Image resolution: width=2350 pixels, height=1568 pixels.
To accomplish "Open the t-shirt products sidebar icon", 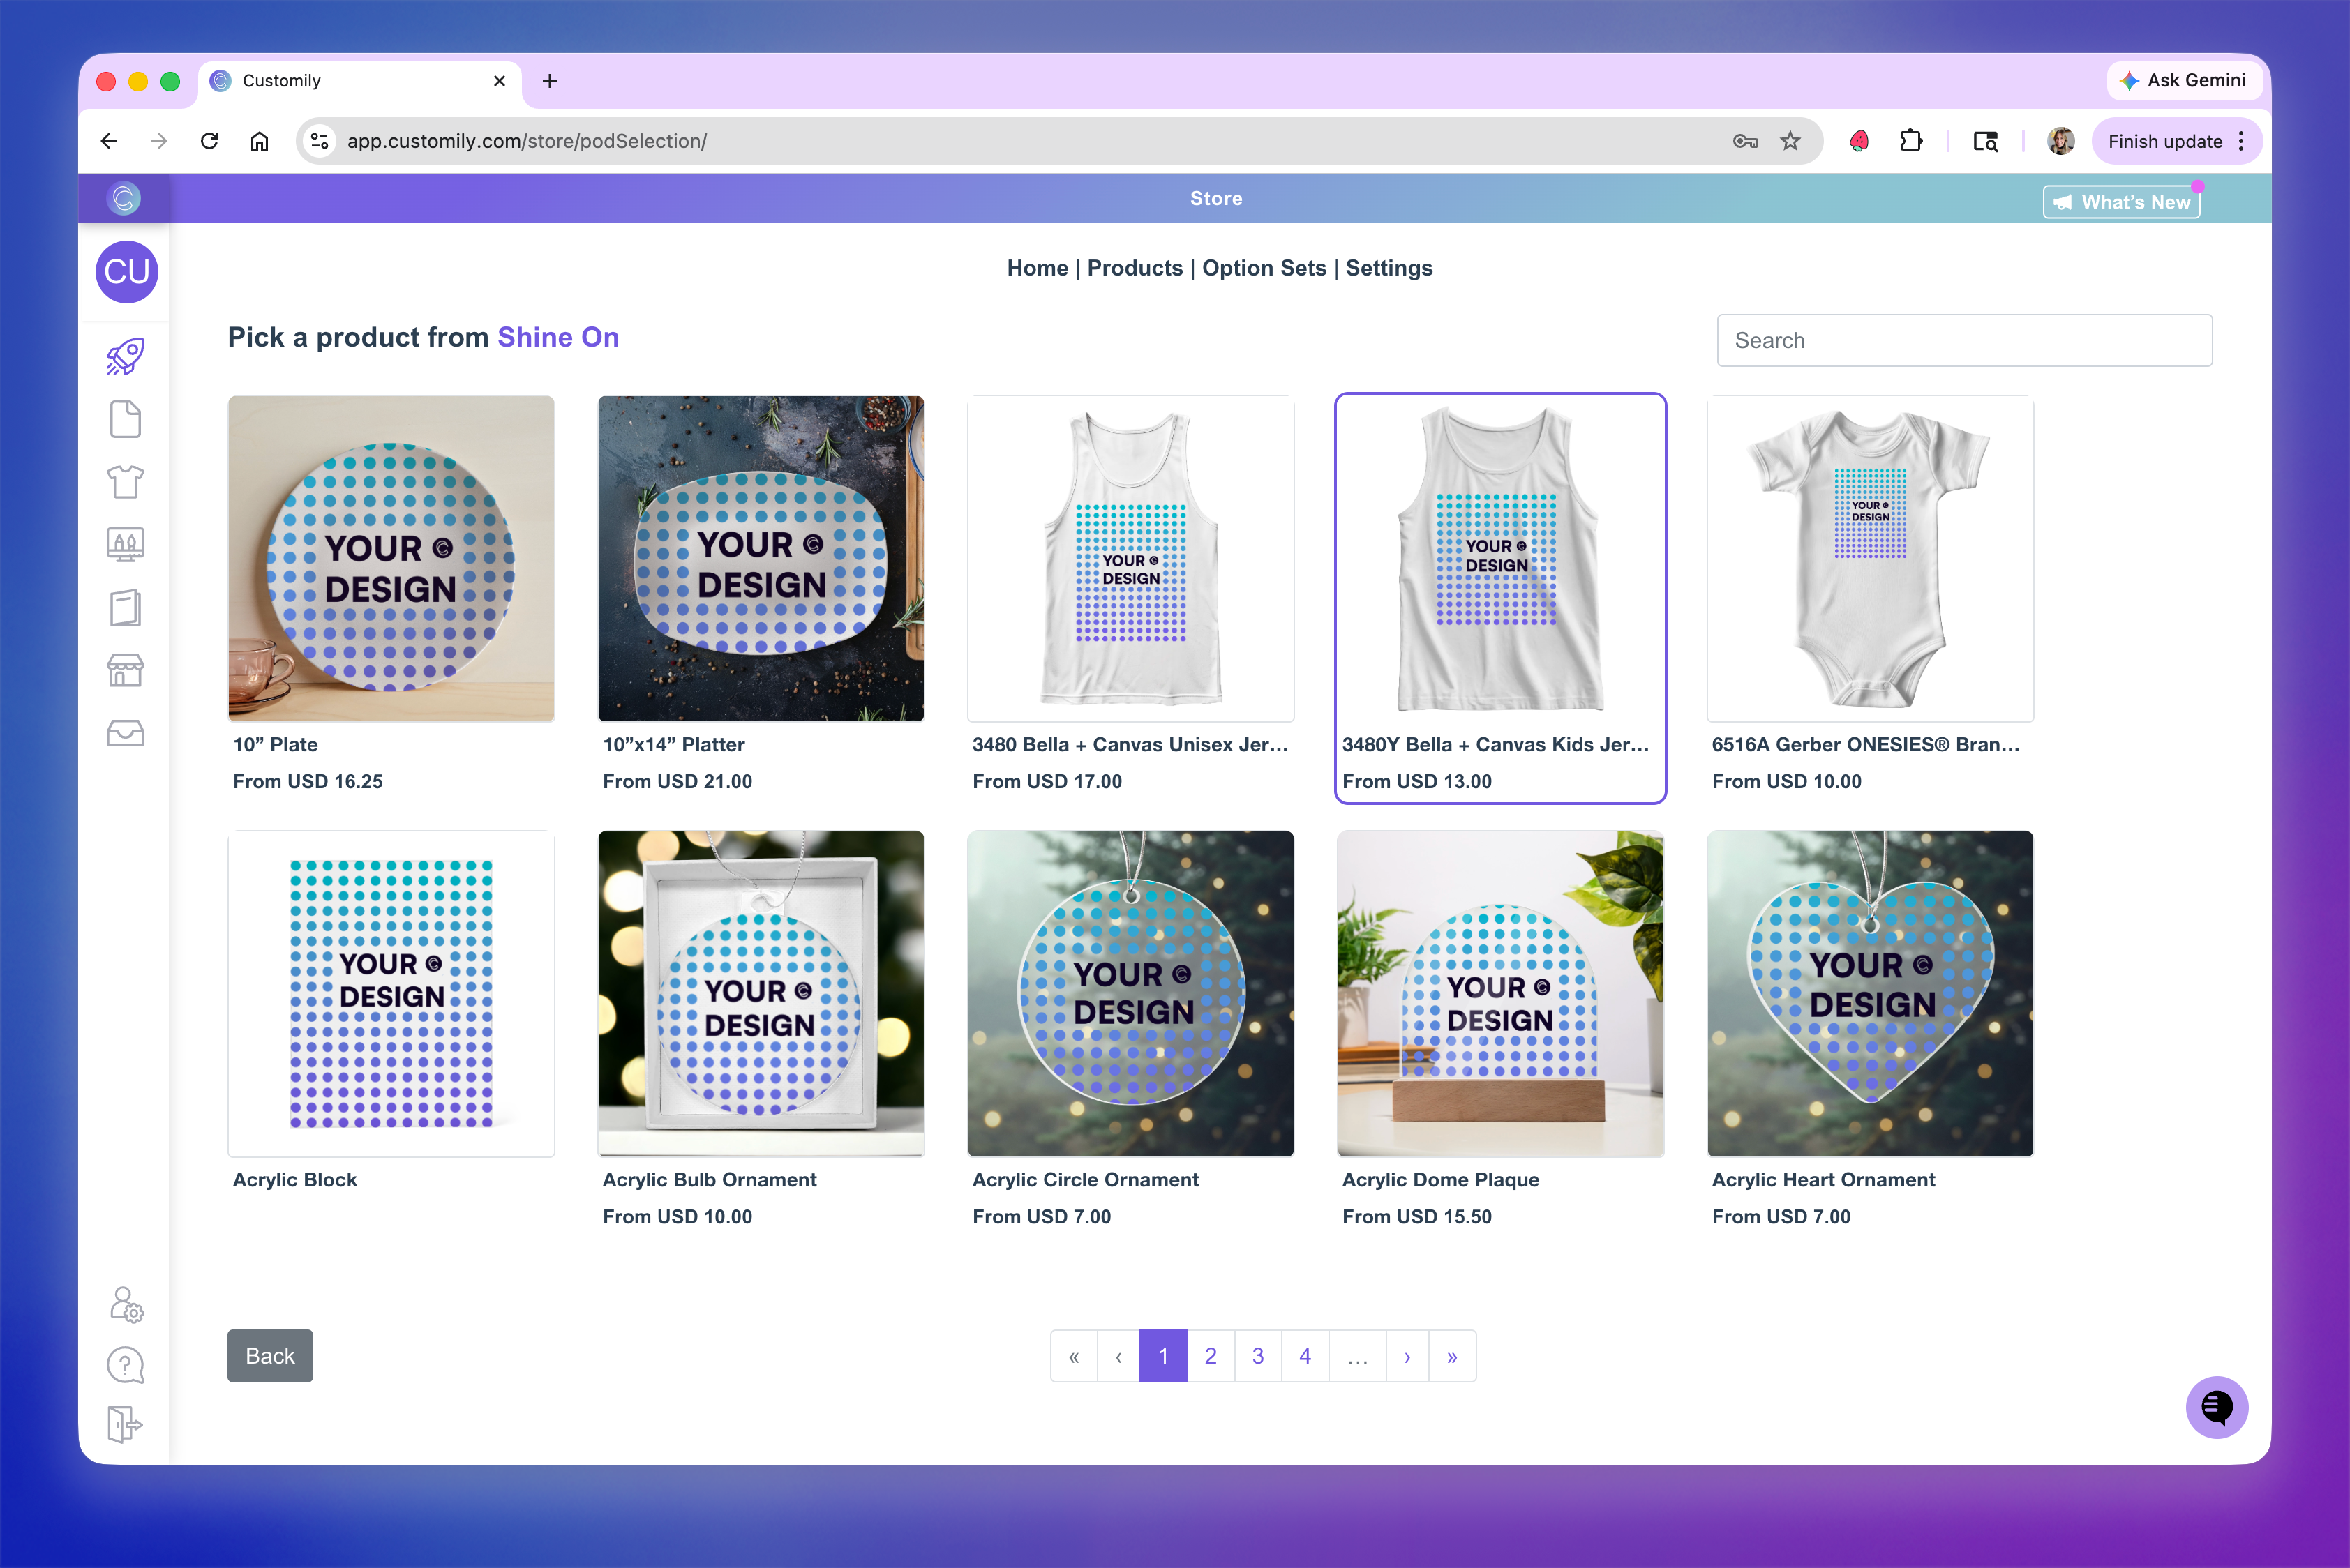I will point(126,482).
